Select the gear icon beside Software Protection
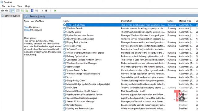The width and height of the screenshot is (198, 111). (65, 49)
